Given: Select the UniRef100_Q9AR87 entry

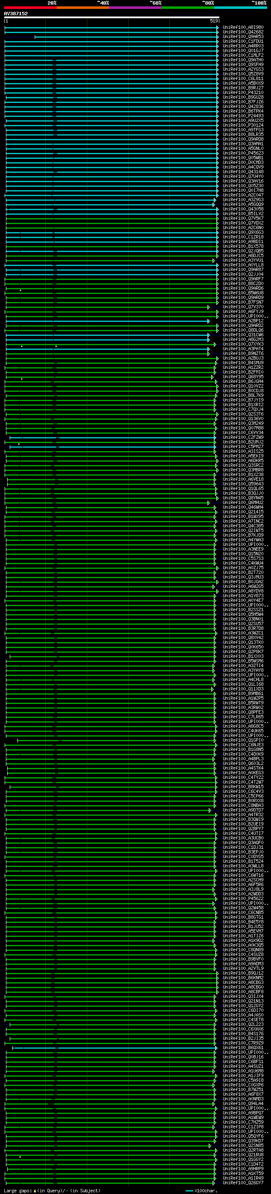Looking at the screenshot, I should (x=243, y=270).
